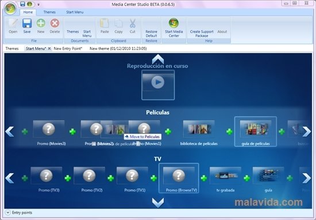Click green plus before guía tile

[x=247, y=178]
